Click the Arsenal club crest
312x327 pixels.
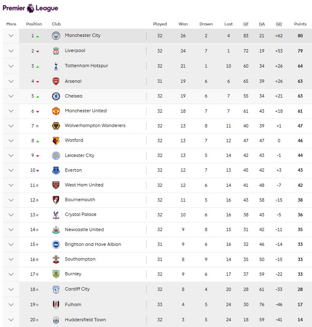(56, 81)
